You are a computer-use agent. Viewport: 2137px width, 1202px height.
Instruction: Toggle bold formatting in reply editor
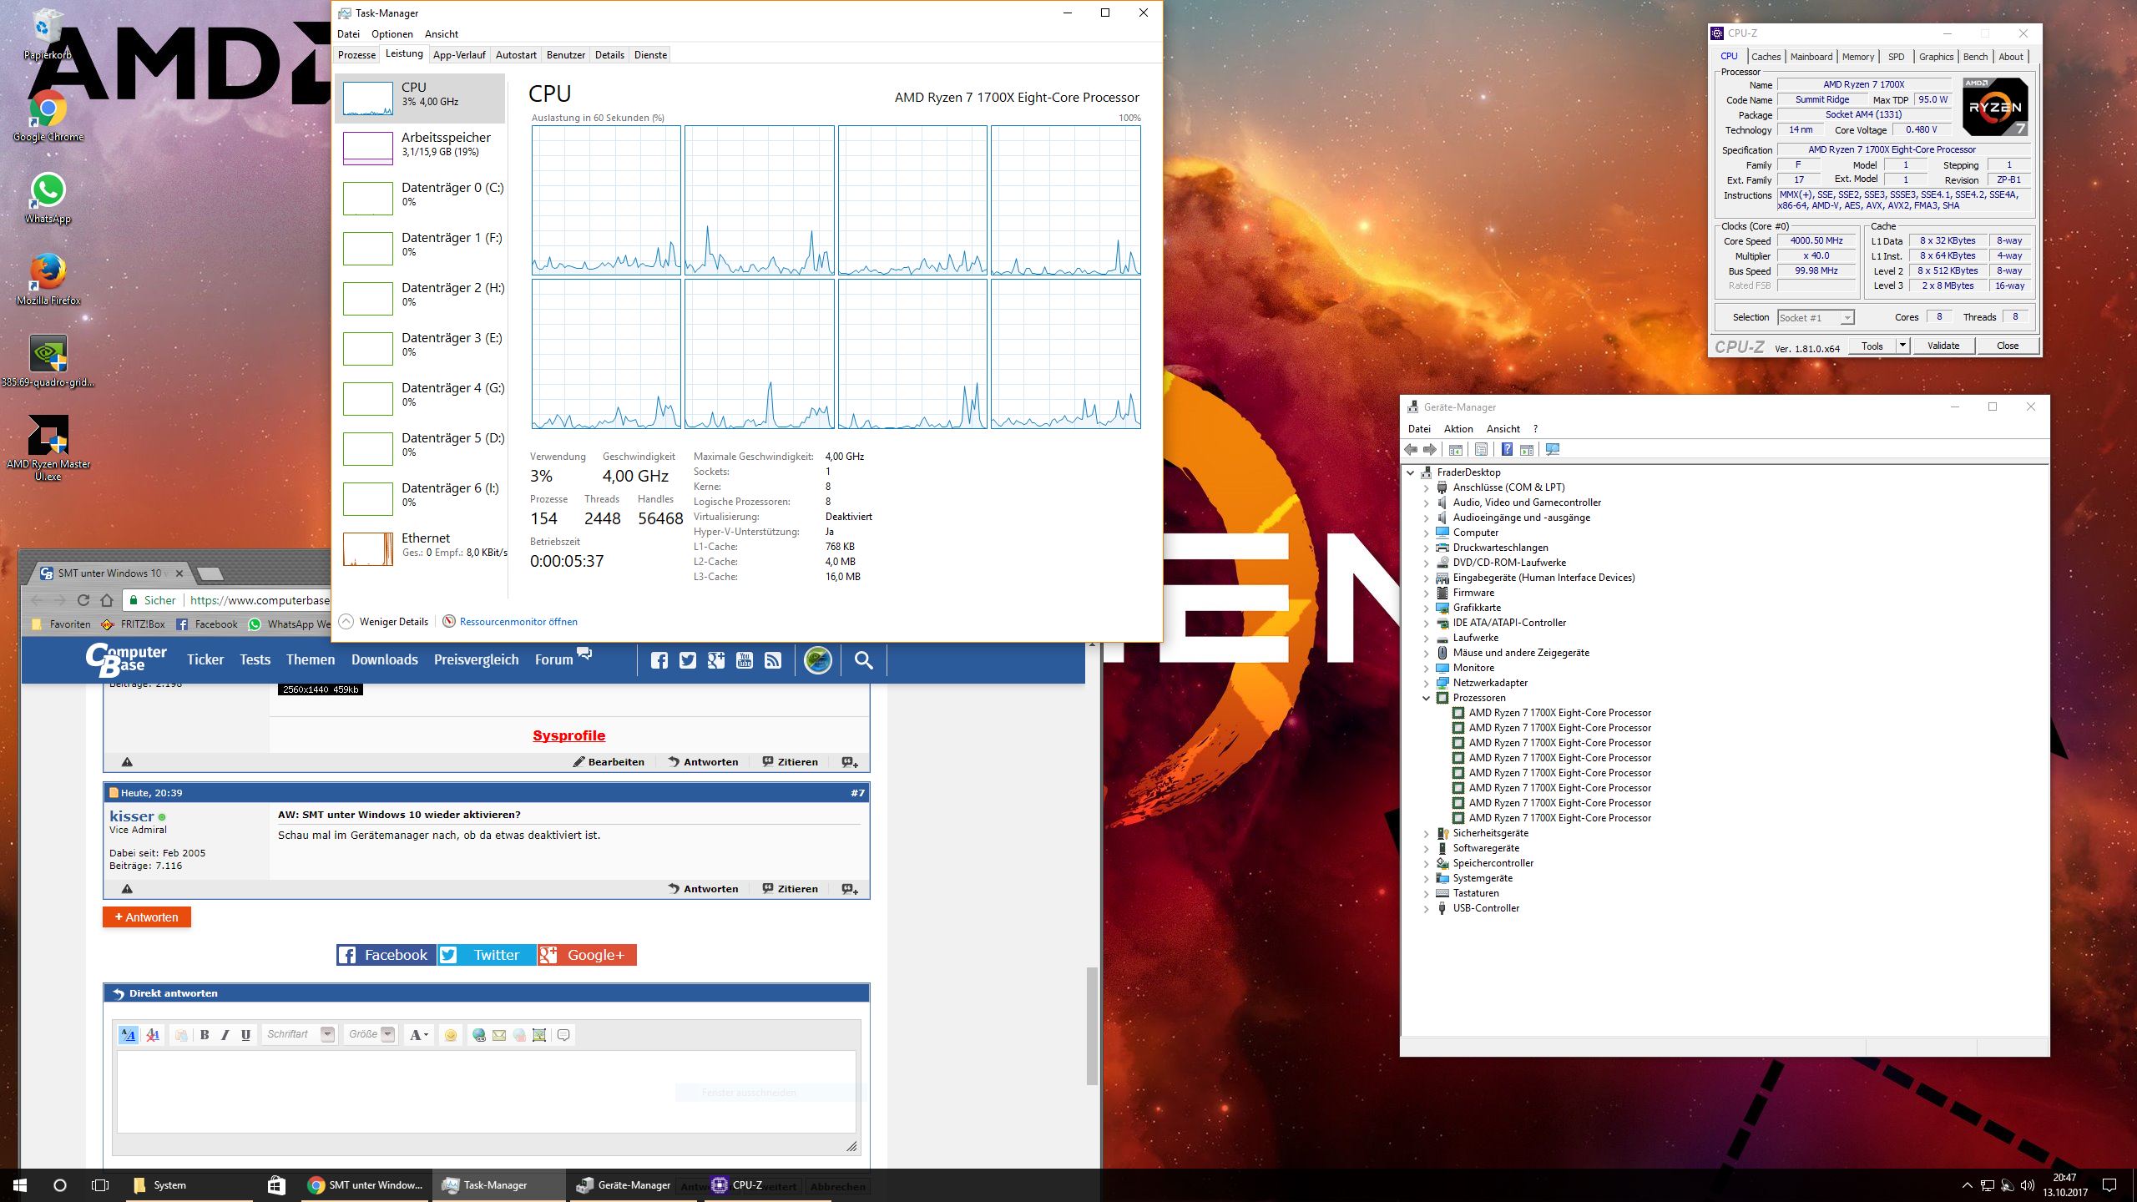tap(205, 1035)
